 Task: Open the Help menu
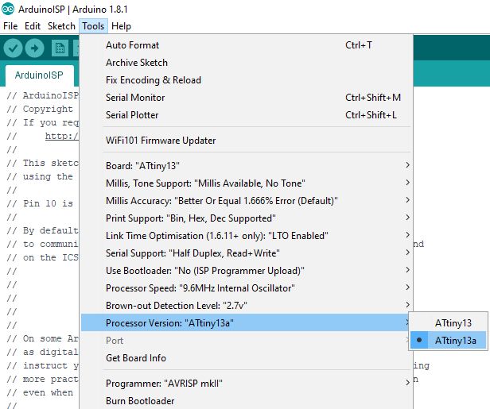click(121, 26)
